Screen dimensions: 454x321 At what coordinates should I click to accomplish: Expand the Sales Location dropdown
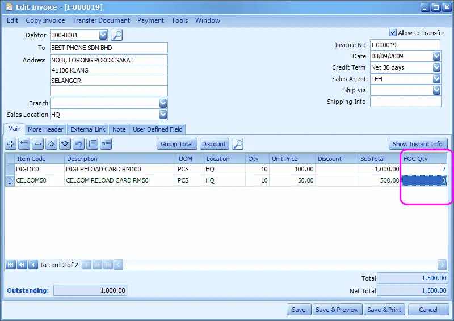tap(163, 115)
